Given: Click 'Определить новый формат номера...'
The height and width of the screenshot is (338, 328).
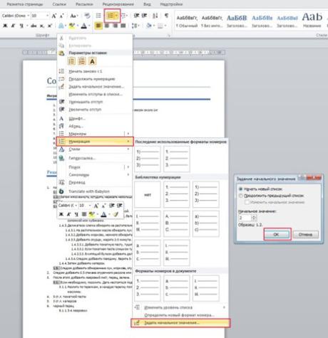Looking at the screenshot, I should tap(180, 315).
